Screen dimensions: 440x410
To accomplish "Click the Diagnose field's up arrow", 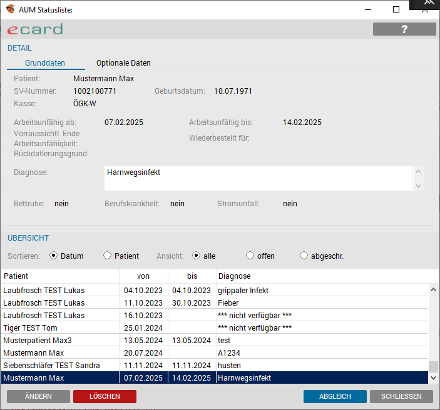I will 418,171.
